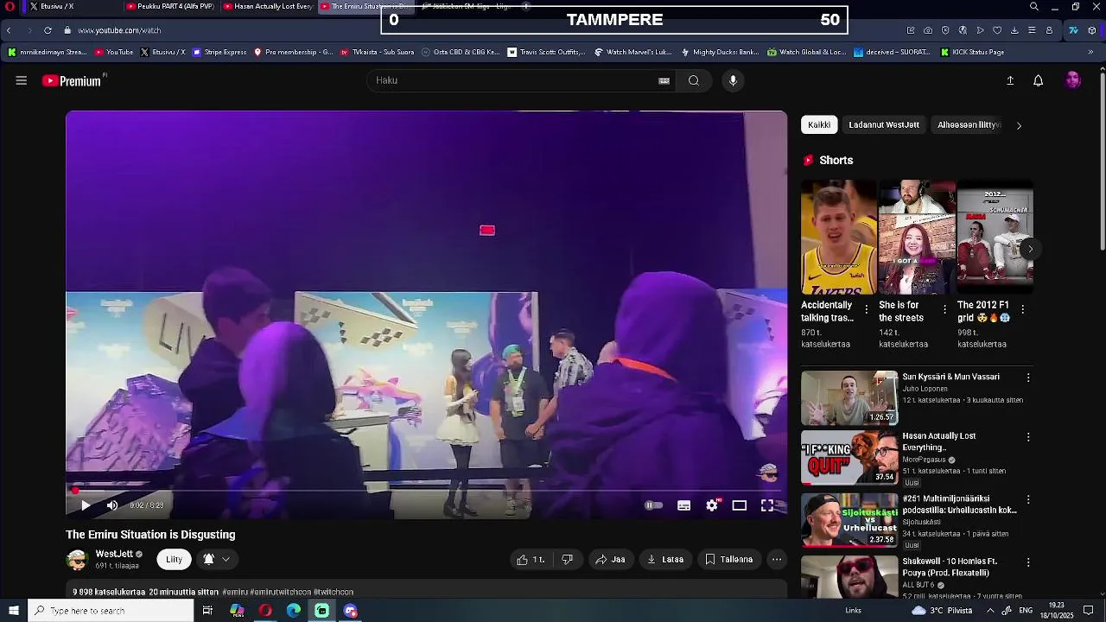The height and width of the screenshot is (622, 1106).
Task: Open The 2012 F1 grid Short
Action: point(995,237)
